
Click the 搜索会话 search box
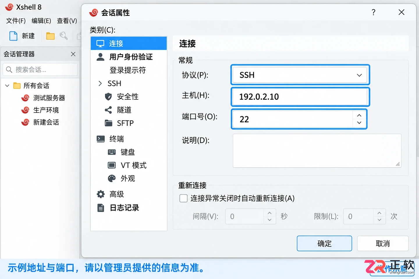pos(40,70)
